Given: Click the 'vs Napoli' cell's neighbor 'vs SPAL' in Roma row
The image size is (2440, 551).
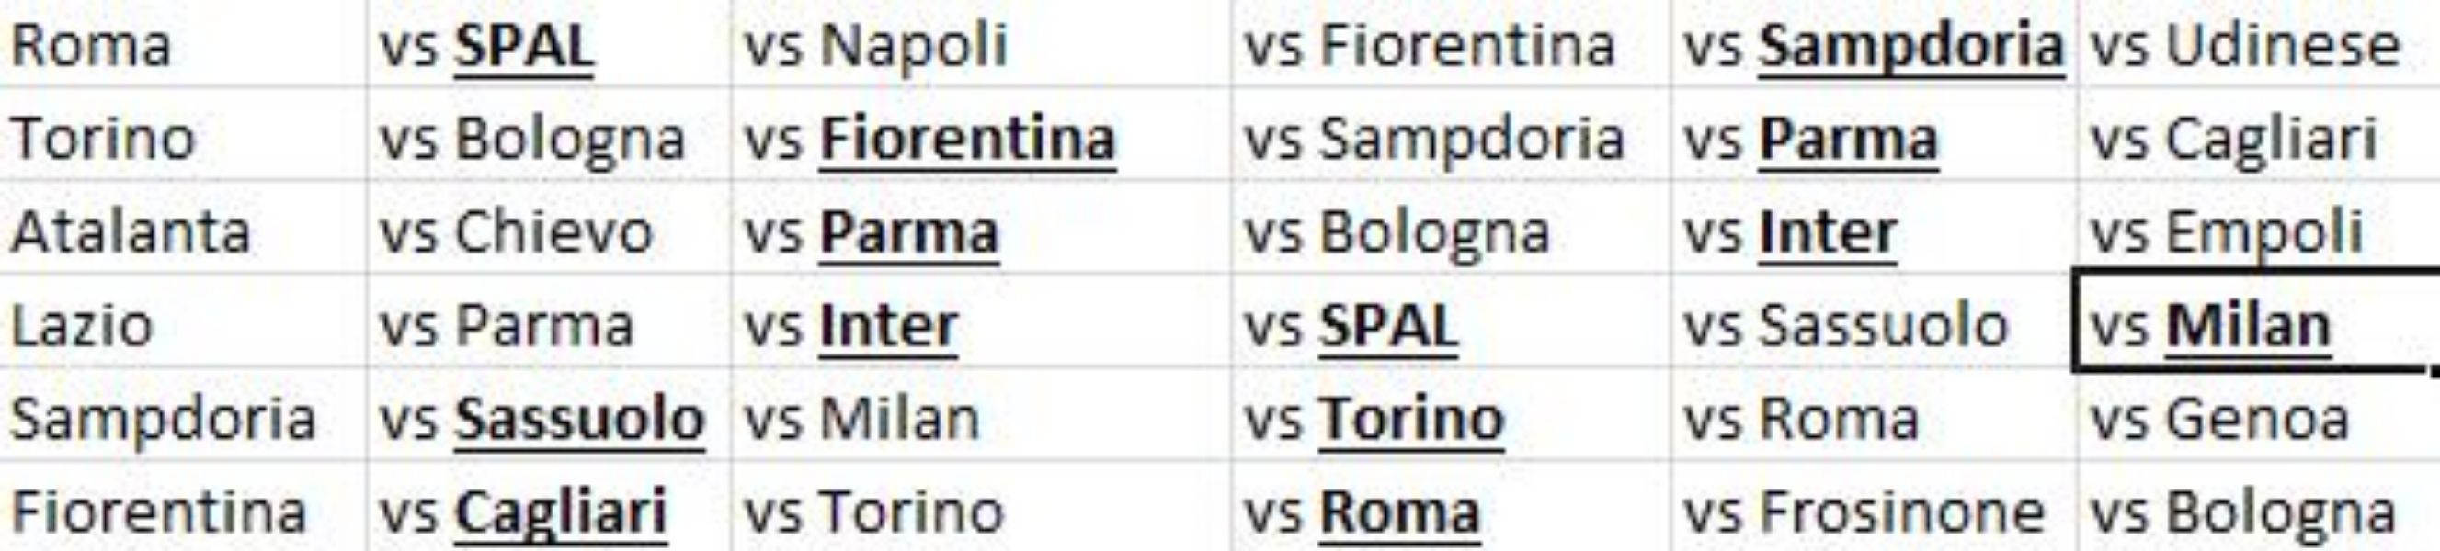Looking at the screenshot, I should click(x=487, y=45).
